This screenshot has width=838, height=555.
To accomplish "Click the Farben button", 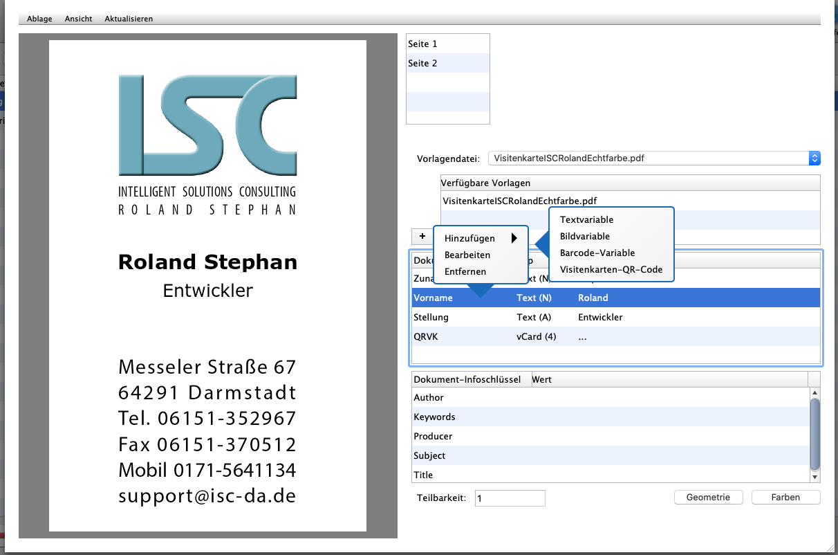I will pos(786,498).
